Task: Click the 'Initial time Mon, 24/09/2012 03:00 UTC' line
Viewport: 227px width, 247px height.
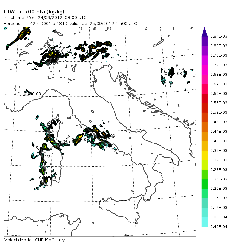Action: (x=45, y=18)
